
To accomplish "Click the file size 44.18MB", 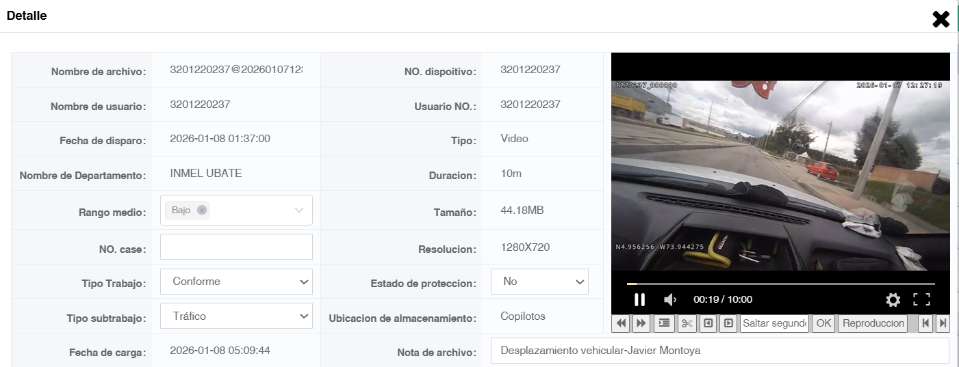I will point(522,210).
